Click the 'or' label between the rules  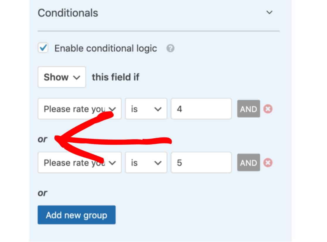click(x=42, y=139)
